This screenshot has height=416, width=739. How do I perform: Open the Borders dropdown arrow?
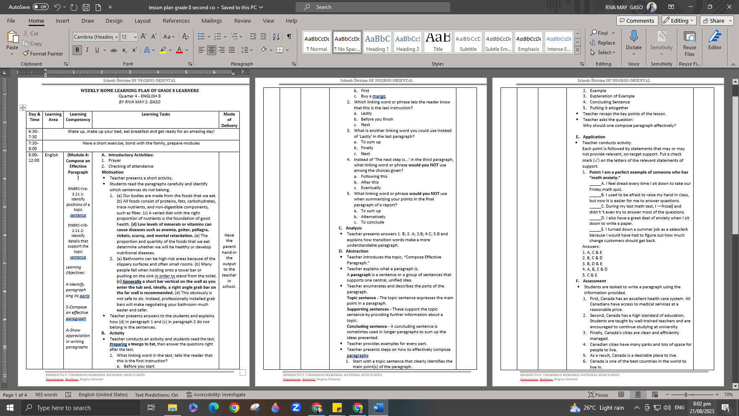[x=288, y=50]
